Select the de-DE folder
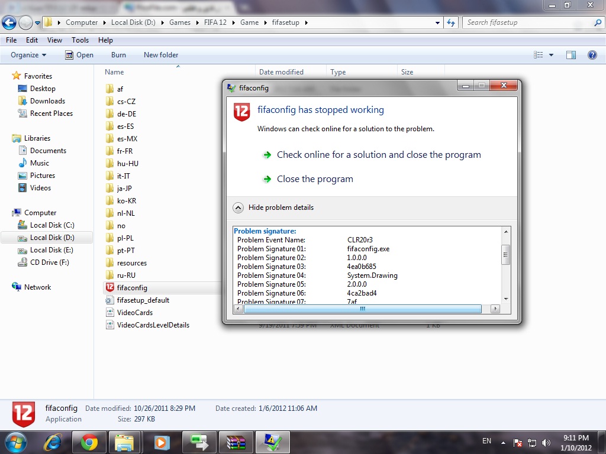The width and height of the screenshot is (606, 454). (x=127, y=114)
